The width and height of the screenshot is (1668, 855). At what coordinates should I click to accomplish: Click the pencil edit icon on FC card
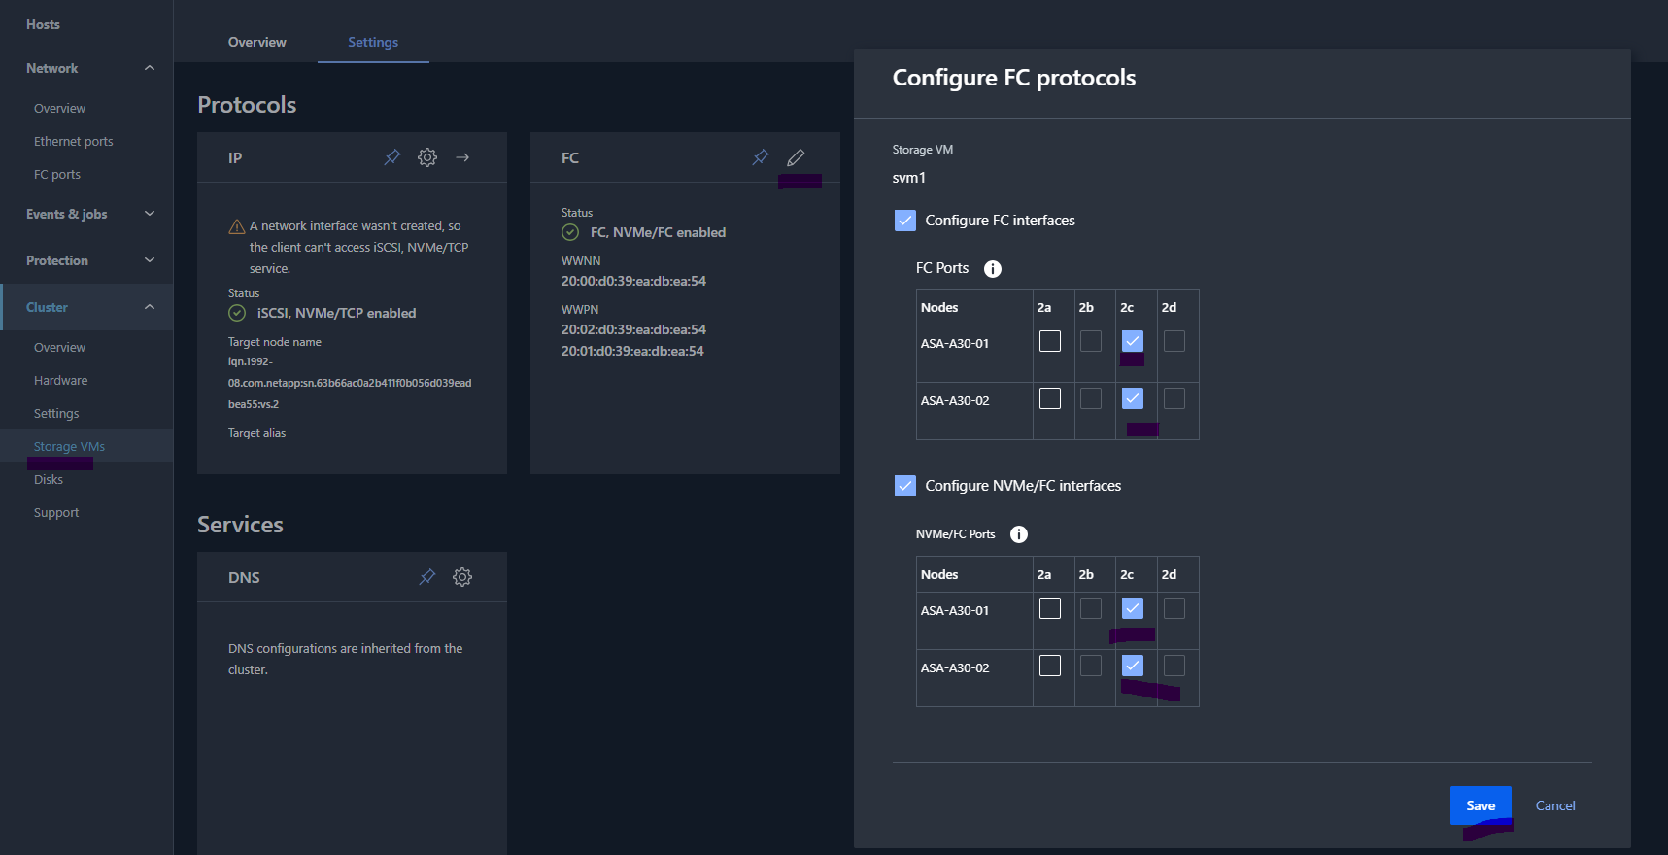[x=796, y=157]
